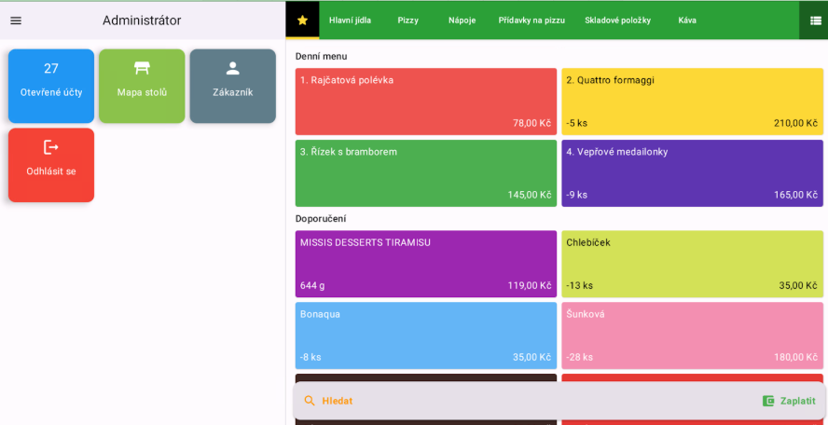Screen dimensions: 828x425
Task: Select the star favorites category tab
Action: [x=302, y=20]
